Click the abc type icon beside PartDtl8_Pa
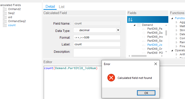 tap(144, 29)
